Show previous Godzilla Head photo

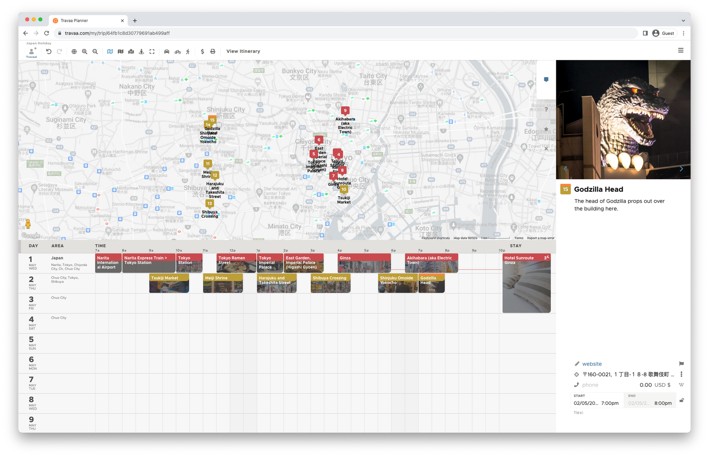tap(565, 169)
